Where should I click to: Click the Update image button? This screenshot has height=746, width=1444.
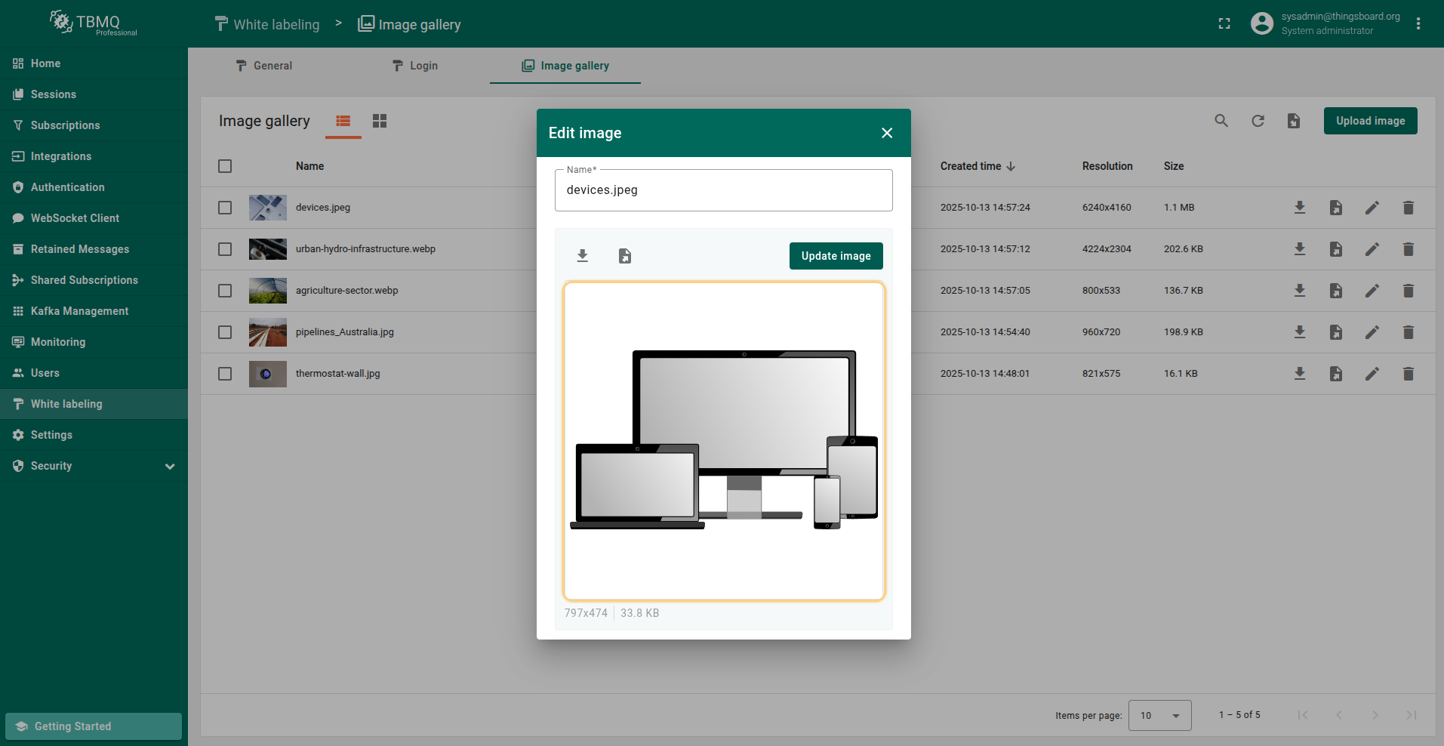pyautogui.click(x=836, y=256)
